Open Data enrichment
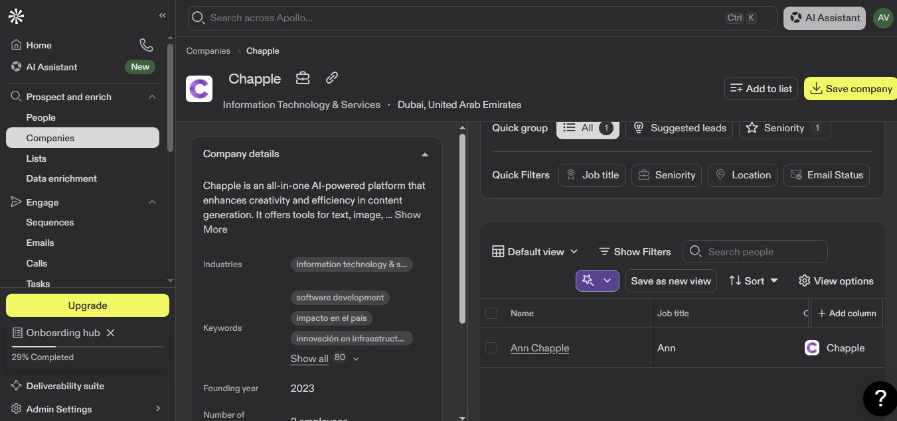 coord(61,178)
